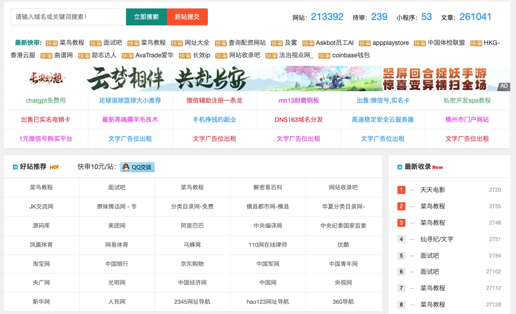Click the green 立即搜索 button
Viewport: 516px width, 314px height.
pos(147,17)
